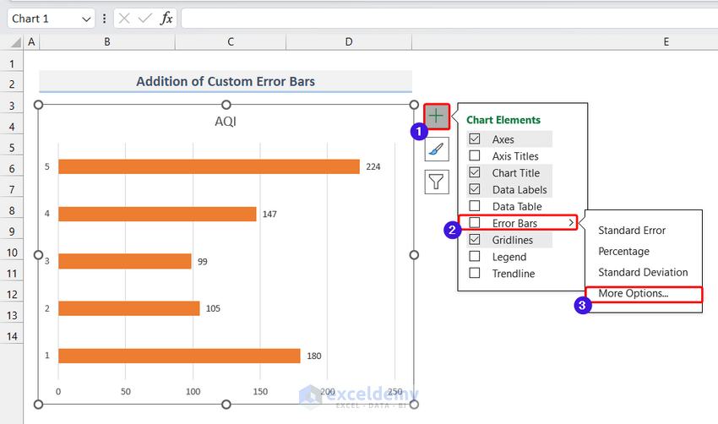Expand the Name Box dropdown arrow
The image size is (718, 424).
pyautogui.click(x=86, y=19)
